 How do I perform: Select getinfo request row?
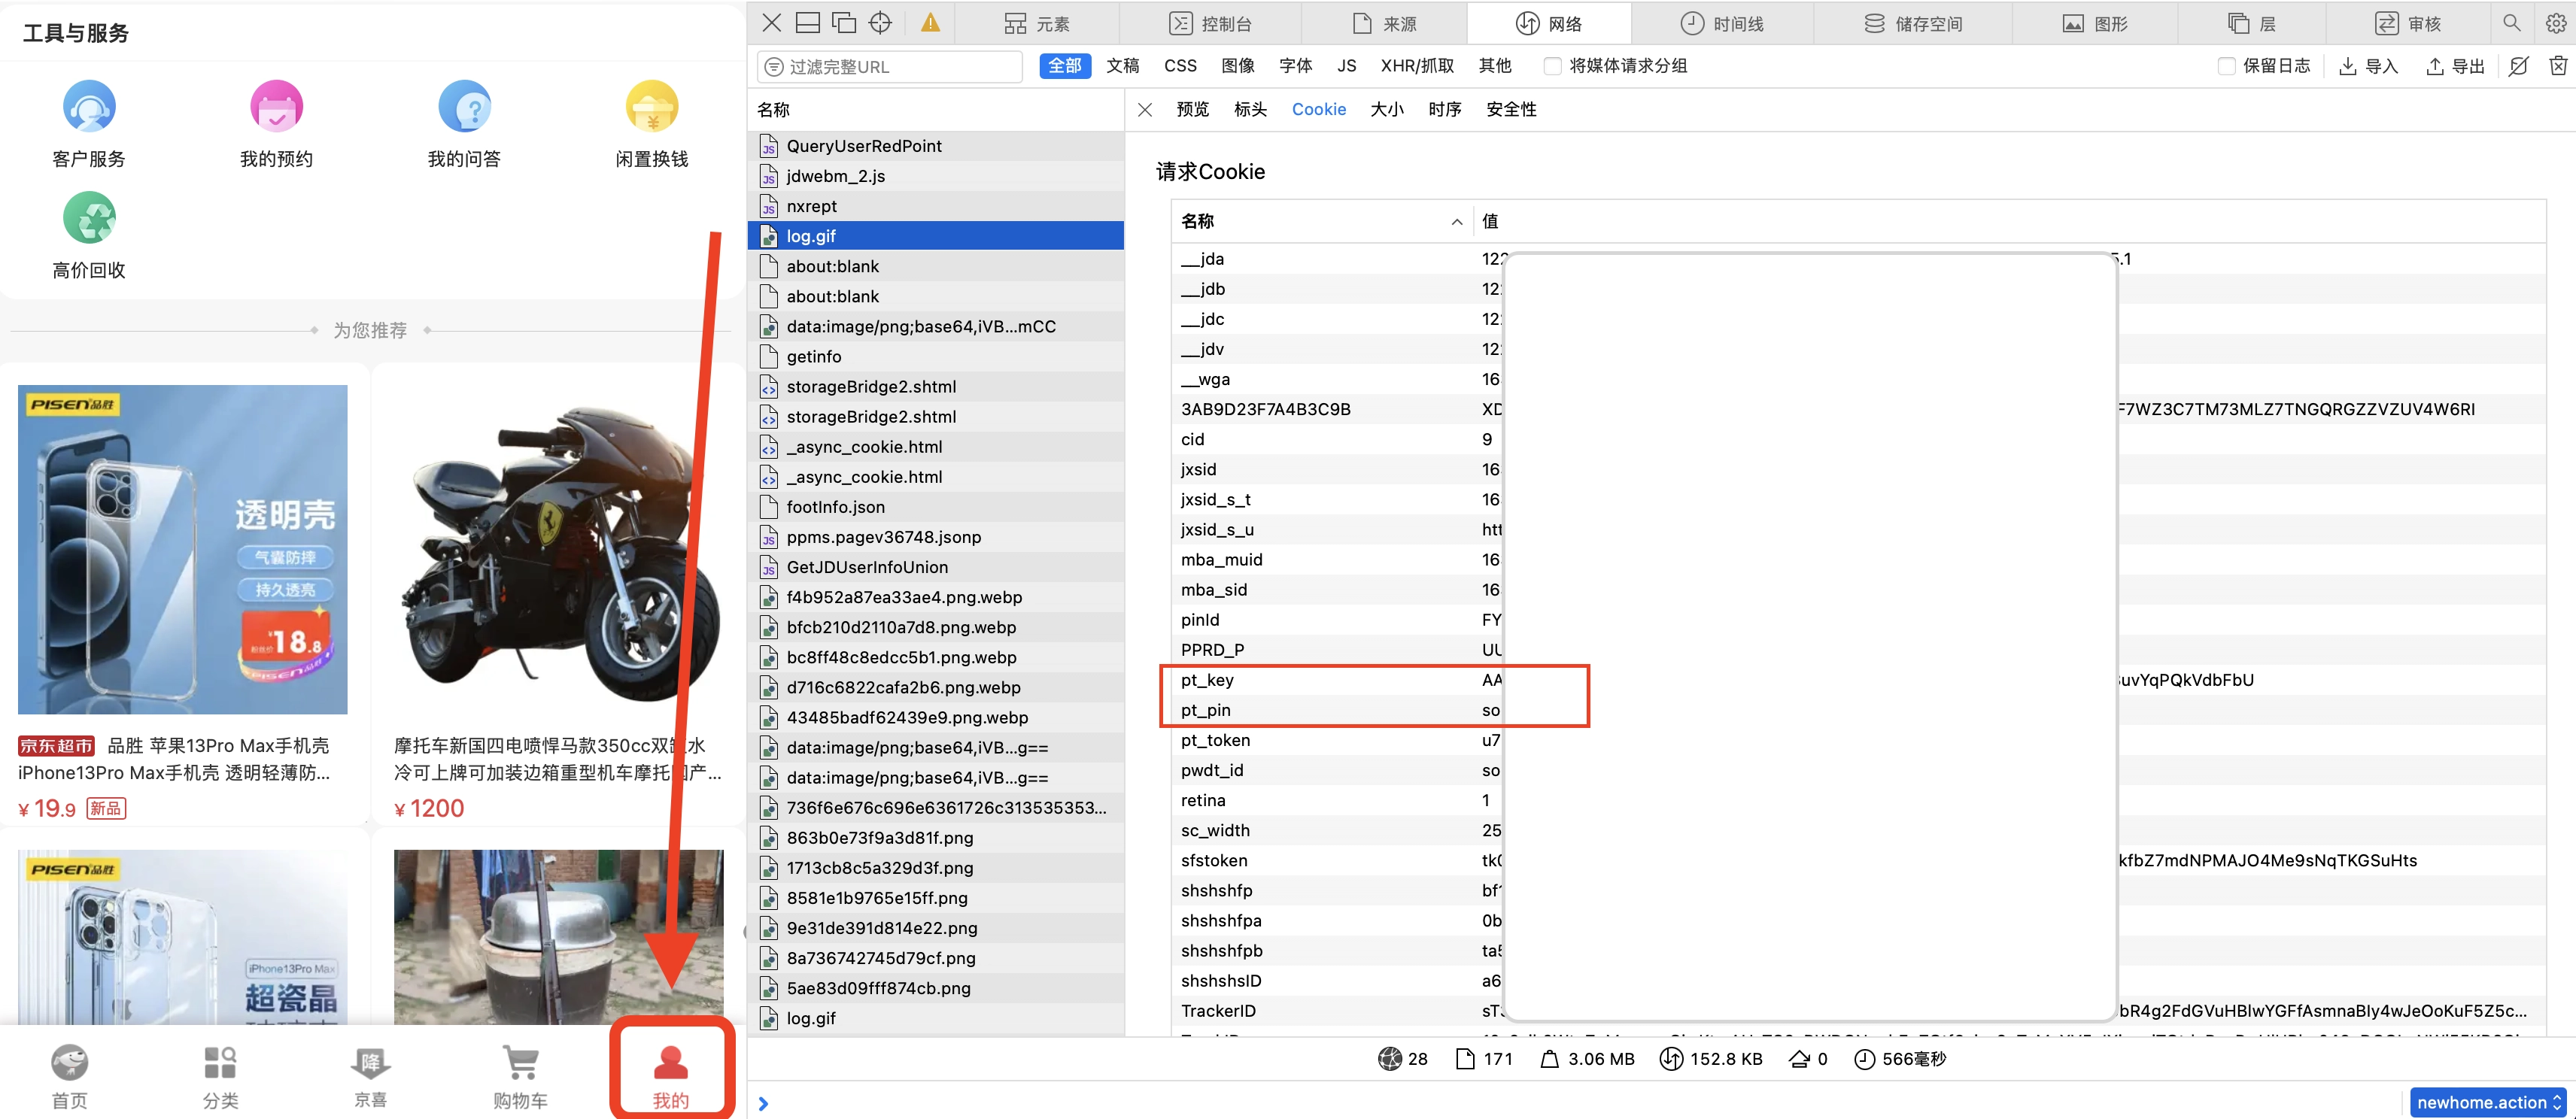point(936,356)
